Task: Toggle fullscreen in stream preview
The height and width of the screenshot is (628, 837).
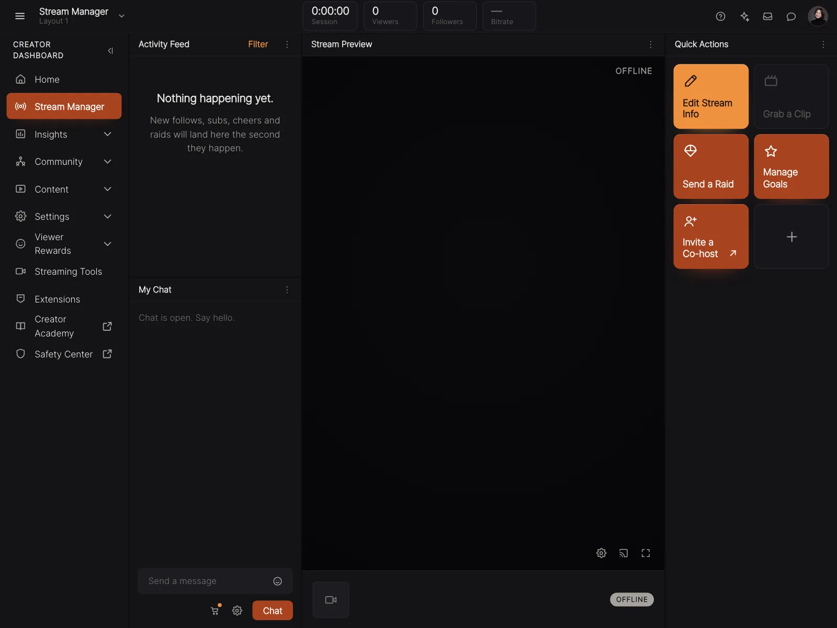Action: [646, 553]
